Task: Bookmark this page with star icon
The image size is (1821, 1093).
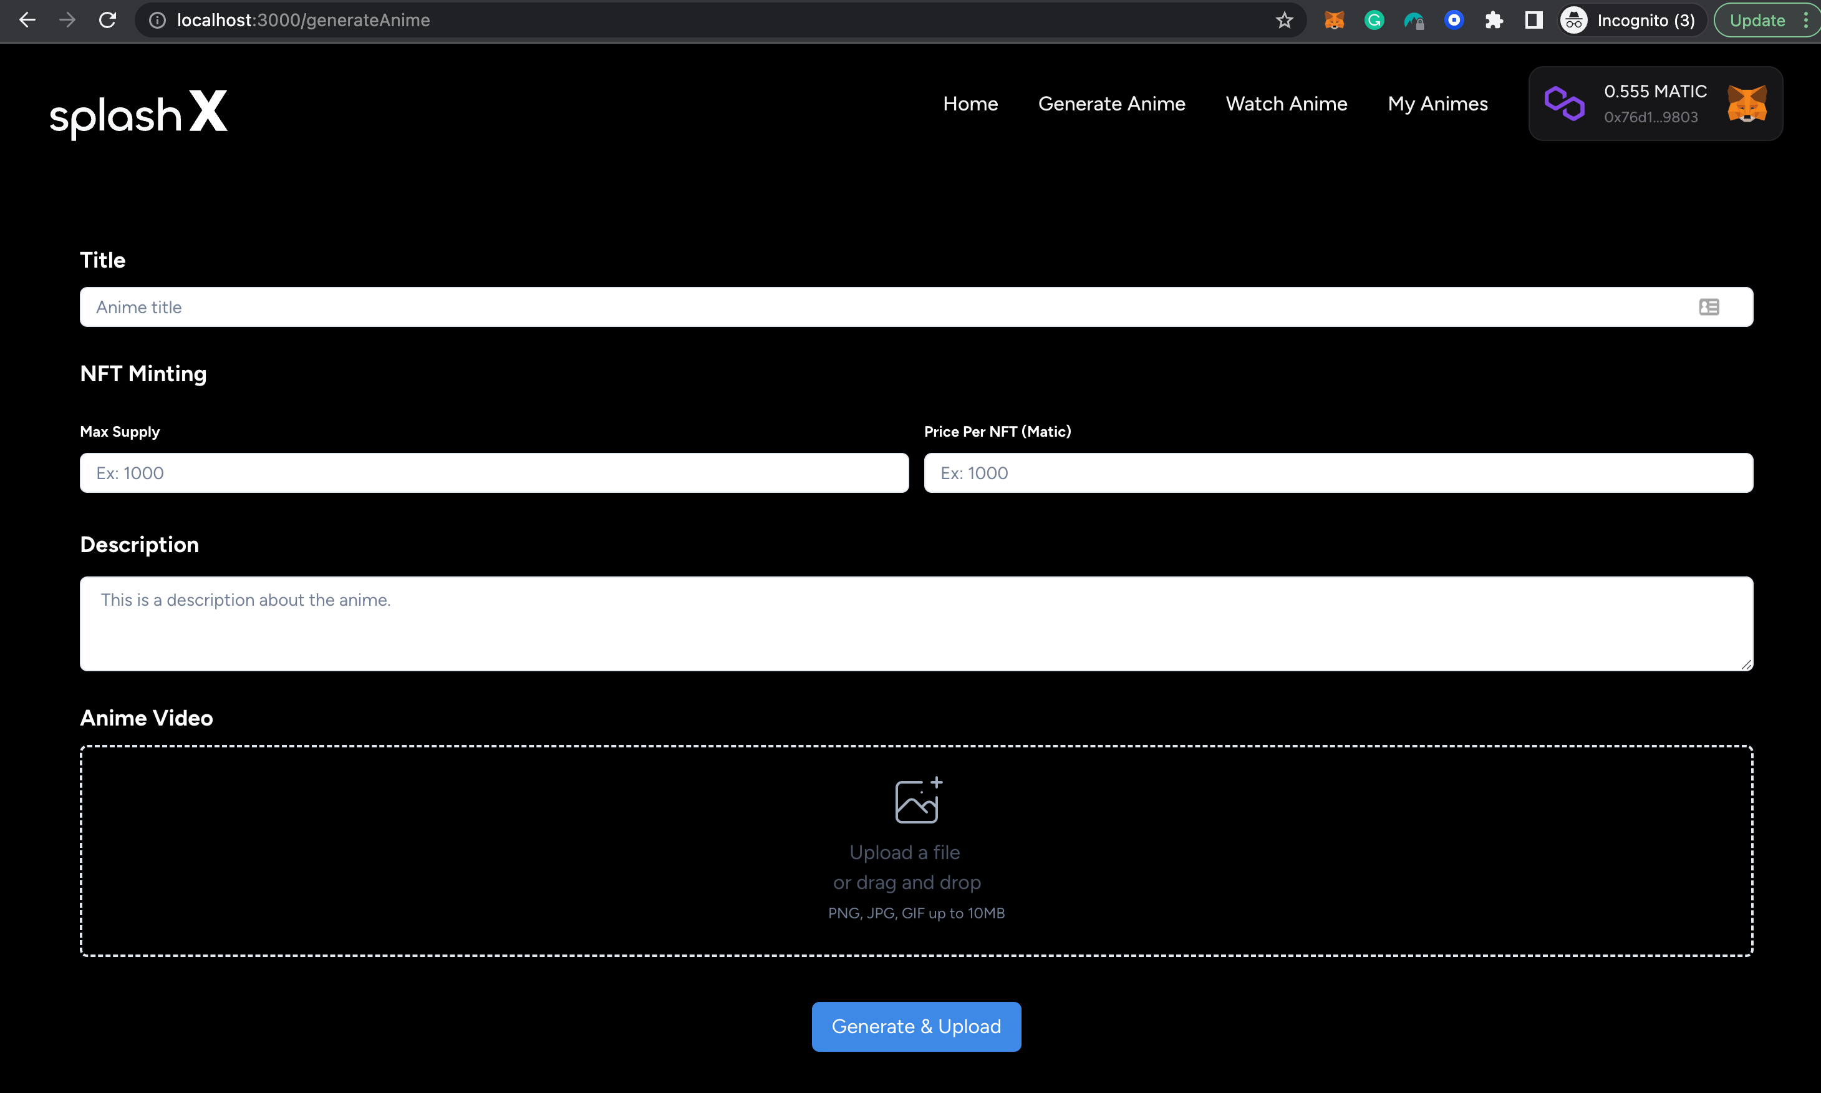Action: pyautogui.click(x=1283, y=20)
